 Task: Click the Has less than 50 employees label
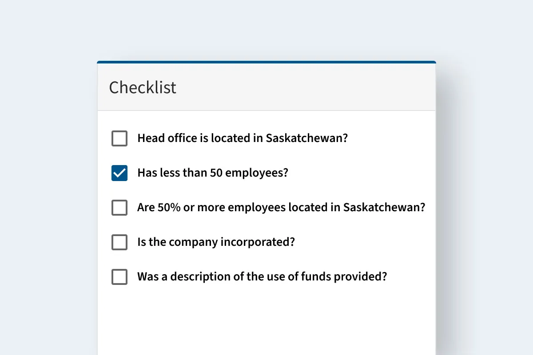212,173
